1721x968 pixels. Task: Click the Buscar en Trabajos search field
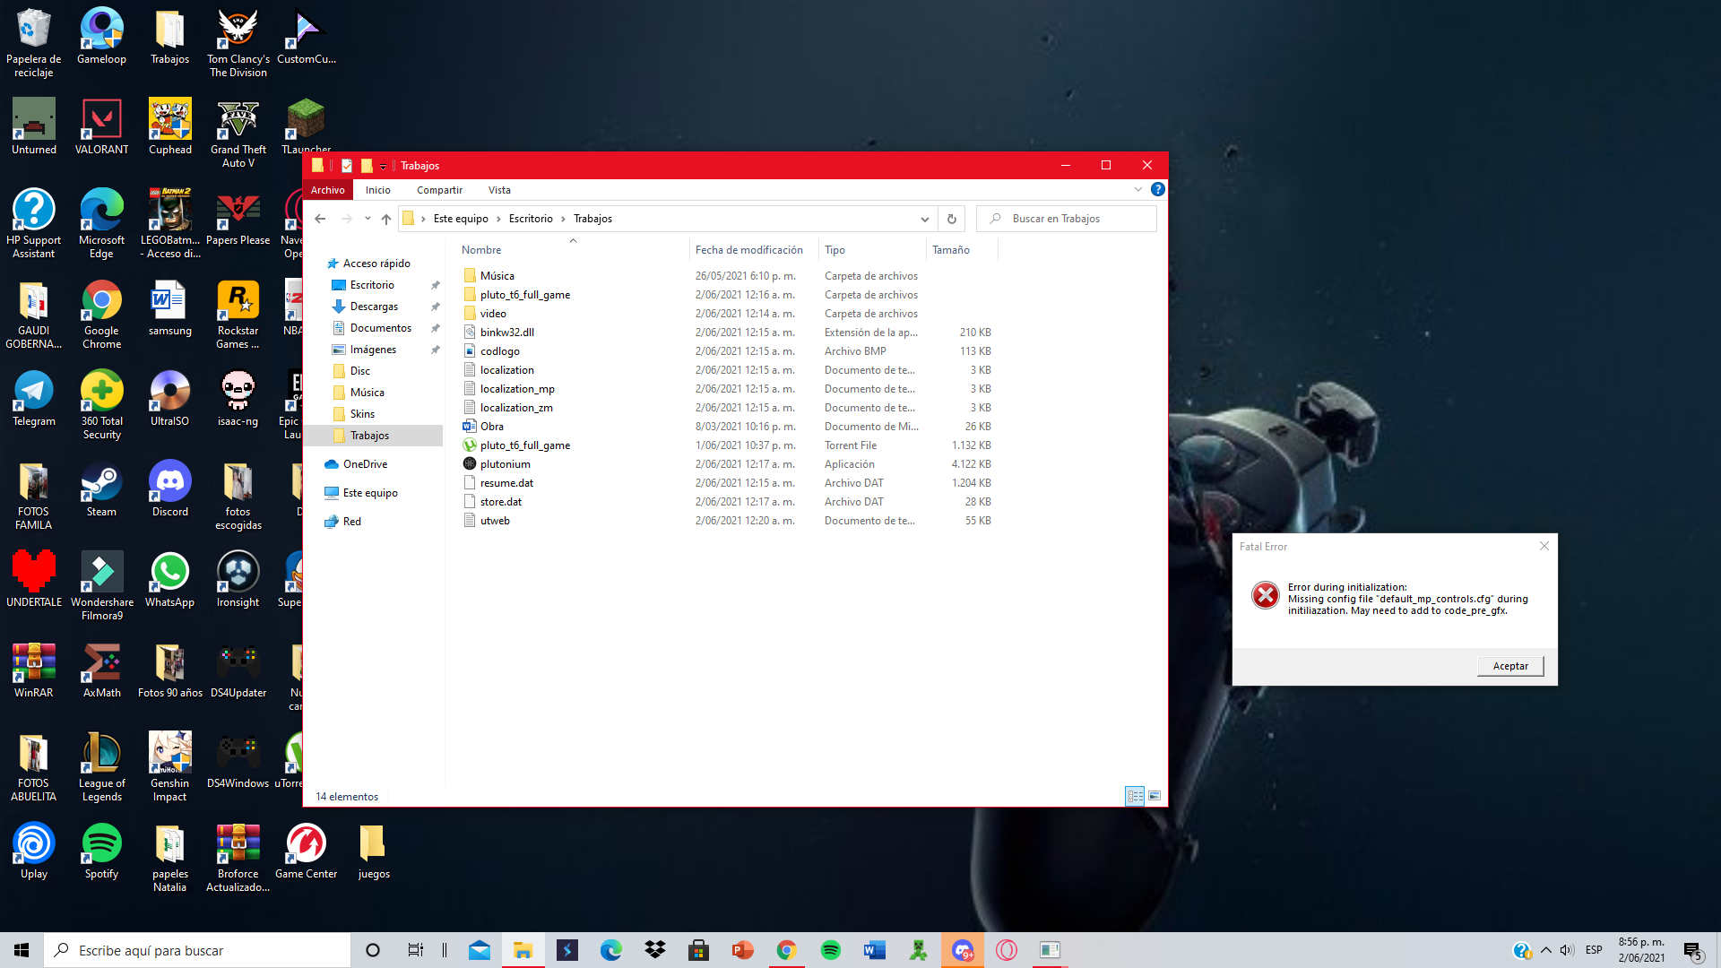click(x=1067, y=219)
